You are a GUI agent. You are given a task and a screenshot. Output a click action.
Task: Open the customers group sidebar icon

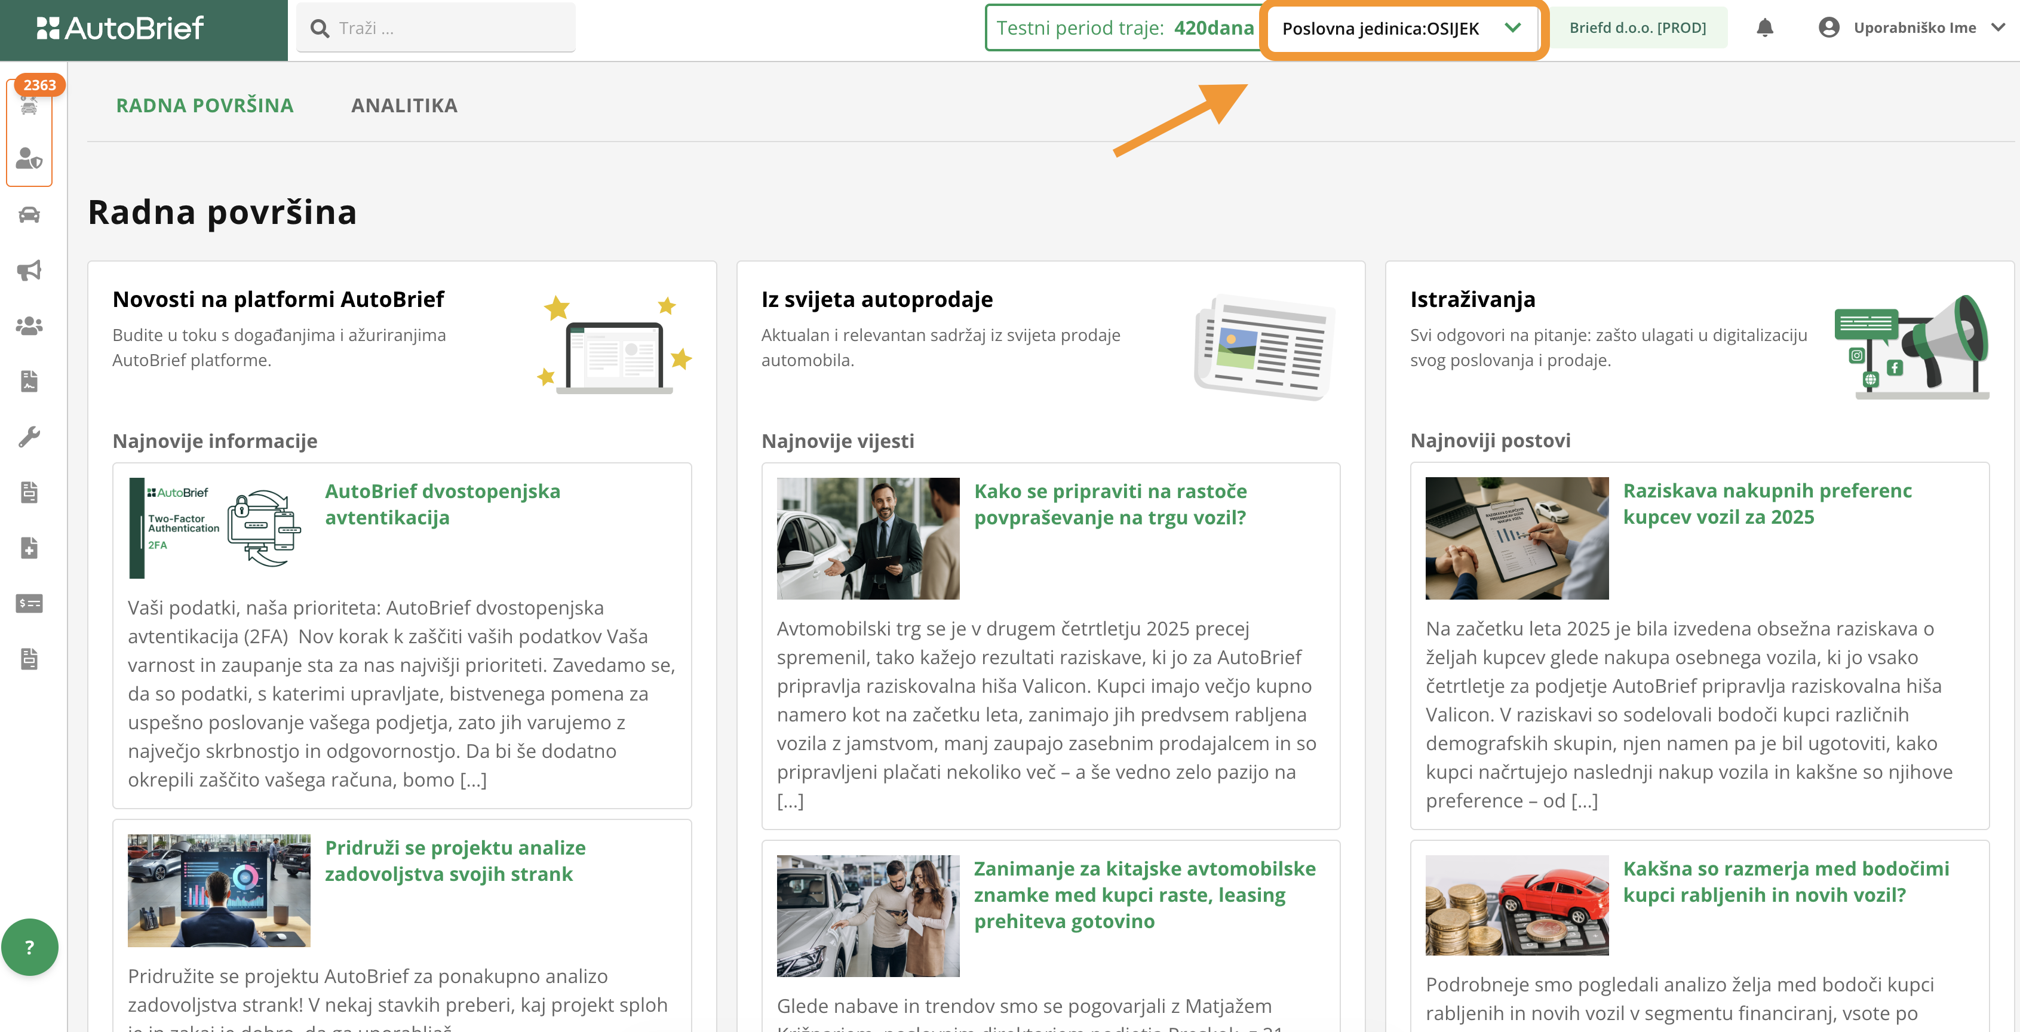pos(29,325)
